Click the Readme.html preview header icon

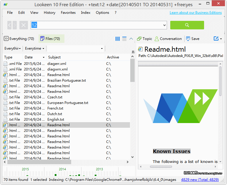pos(141,49)
